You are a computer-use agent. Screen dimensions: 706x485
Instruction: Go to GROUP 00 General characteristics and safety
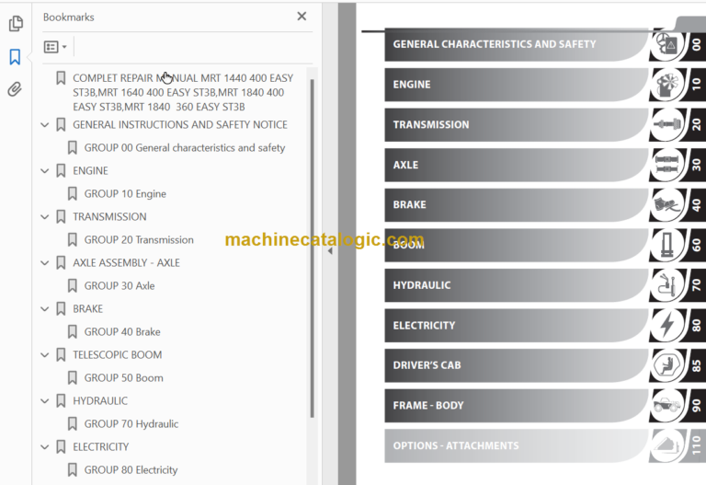coord(185,148)
